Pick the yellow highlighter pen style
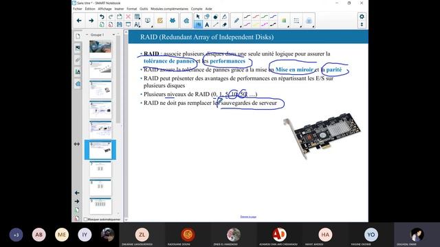The image size is (440, 247). point(256,25)
